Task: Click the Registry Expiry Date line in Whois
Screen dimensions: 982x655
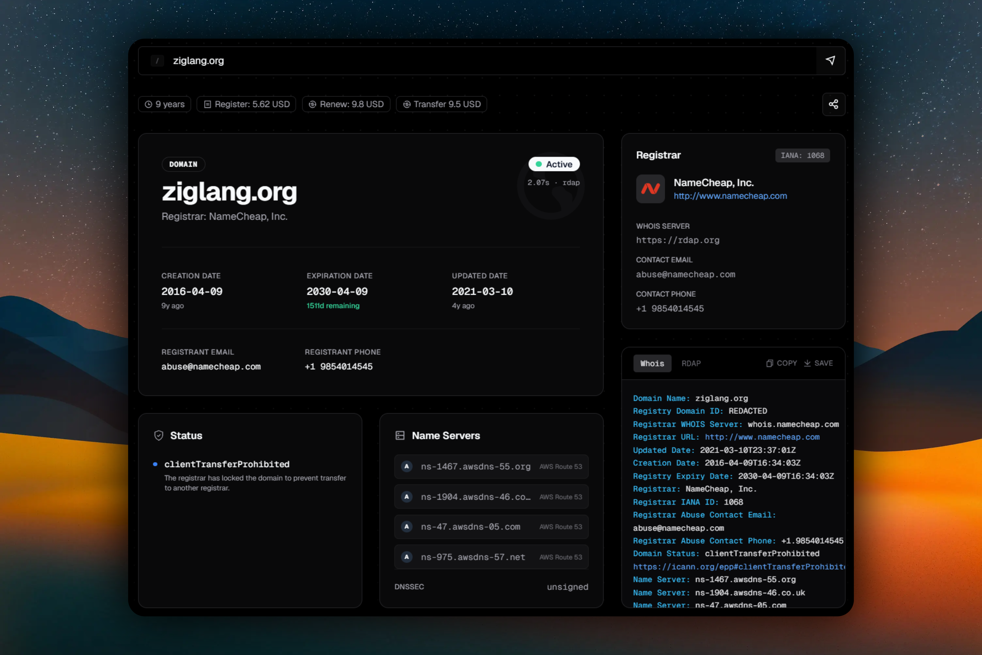Action: (733, 476)
